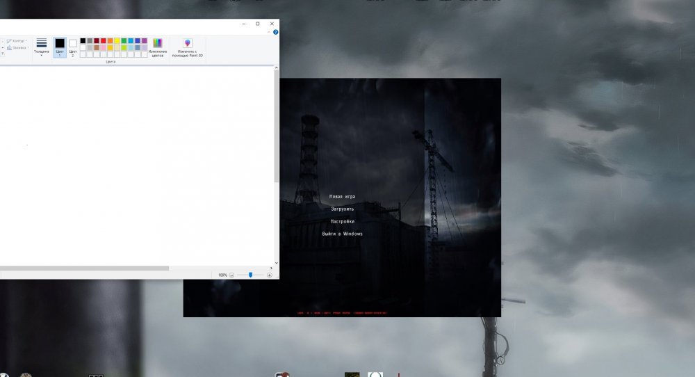Open the Толщина line thickness dropdown
The image size is (695, 377).
coord(41,48)
